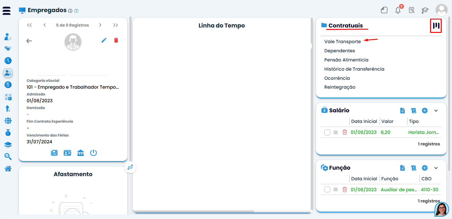The image size is (452, 219).
Task: Open Dependentes
Action: pos(340,51)
